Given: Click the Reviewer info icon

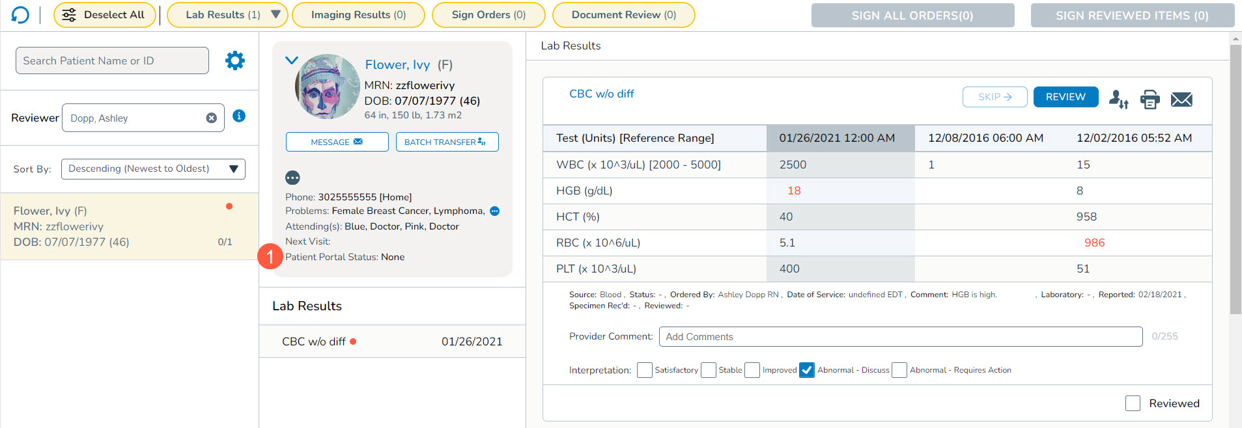Looking at the screenshot, I should pyautogui.click(x=239, y=116).
